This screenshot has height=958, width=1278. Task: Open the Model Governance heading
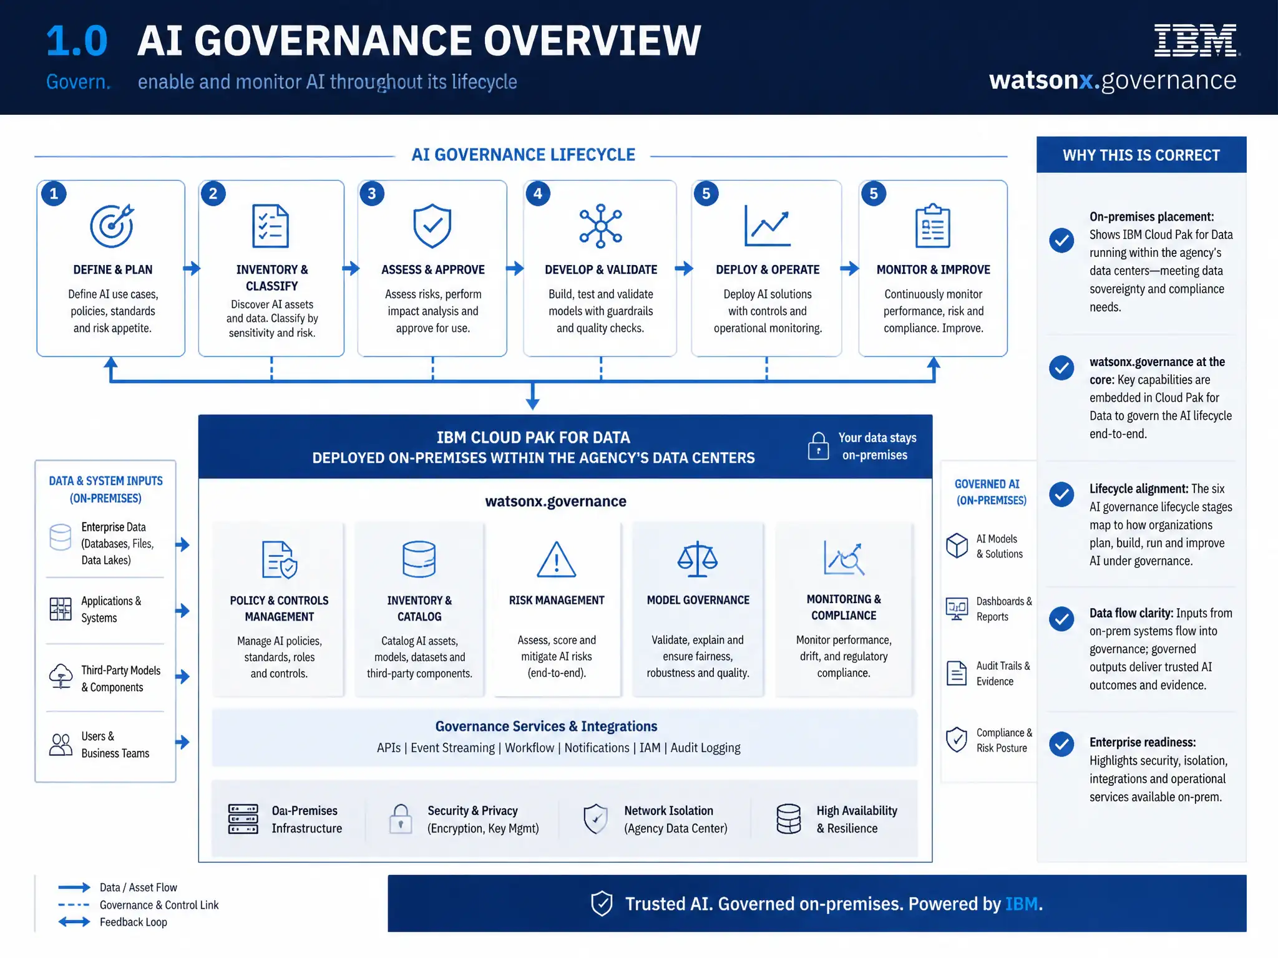coord(698,600)
